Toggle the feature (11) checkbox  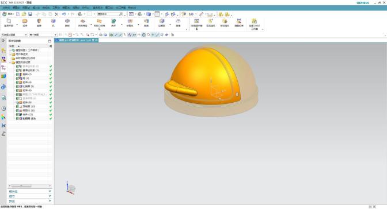17,110
